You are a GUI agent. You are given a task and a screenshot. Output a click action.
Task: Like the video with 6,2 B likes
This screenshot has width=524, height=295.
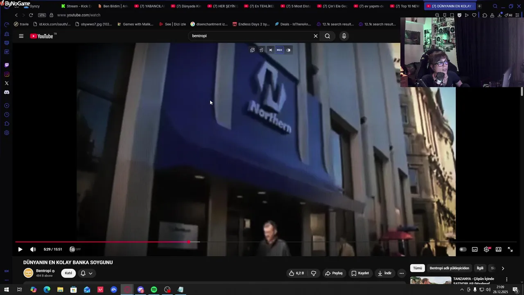pyautogui.click(x=296, y=273)
